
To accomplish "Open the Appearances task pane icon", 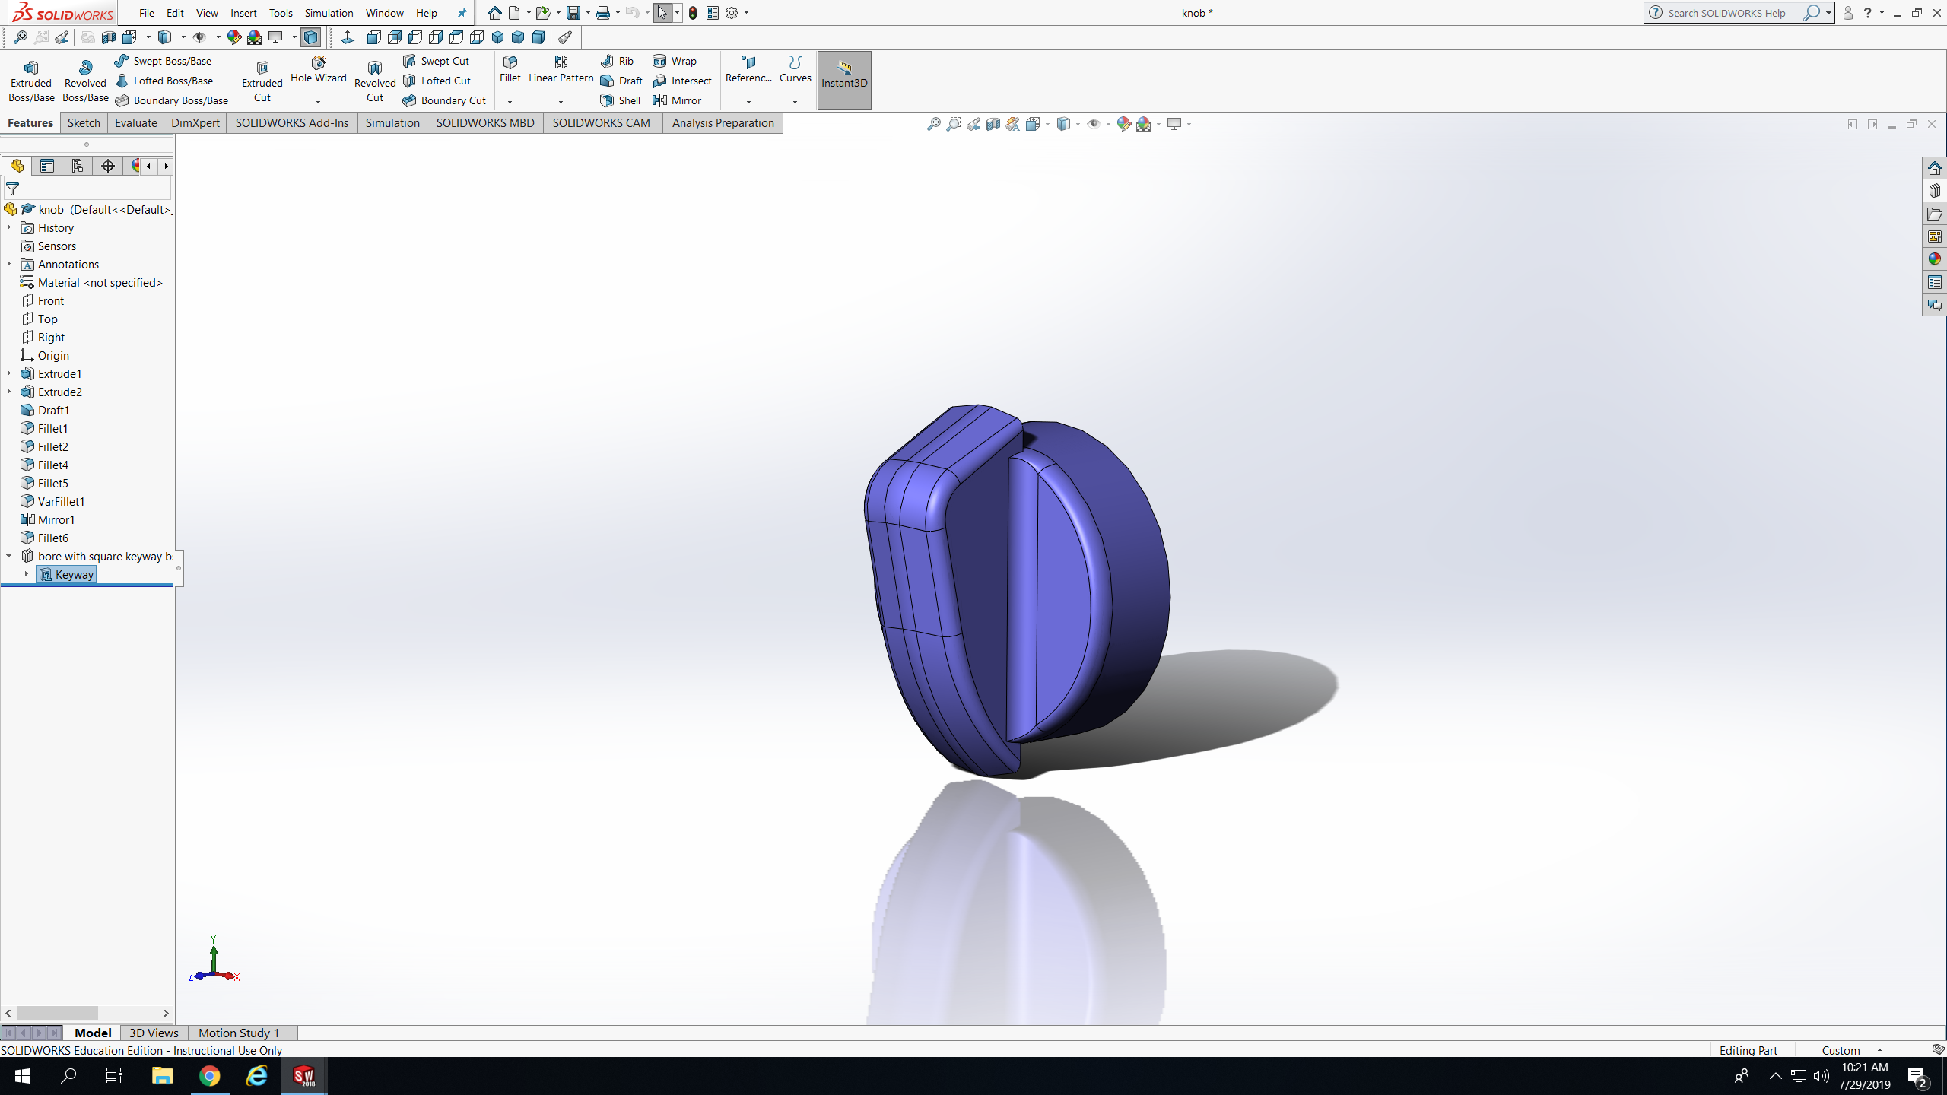I will pos(1934,259).
